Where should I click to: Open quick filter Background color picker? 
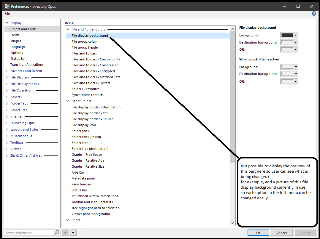coord(289,67)
